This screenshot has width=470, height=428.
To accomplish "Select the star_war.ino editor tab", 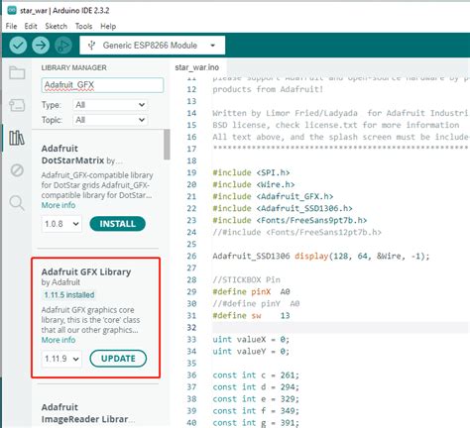I will click(x=197, y=67).
